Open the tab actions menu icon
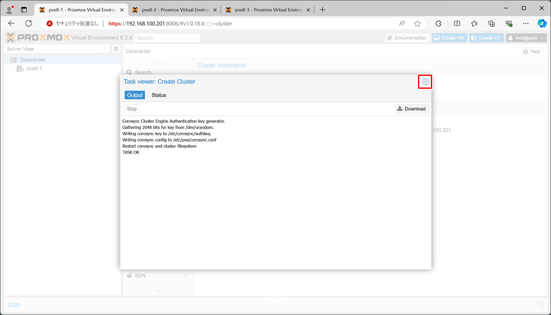 click(x=24, y=9)
